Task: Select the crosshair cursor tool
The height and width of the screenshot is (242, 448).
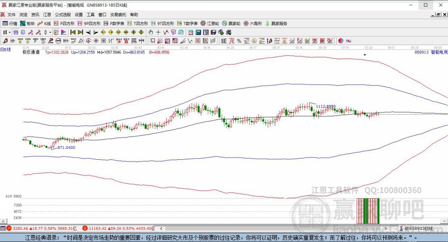Action: 158,32
